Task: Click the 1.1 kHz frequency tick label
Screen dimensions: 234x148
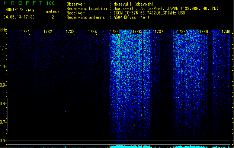Action: [x=3, y=48]
